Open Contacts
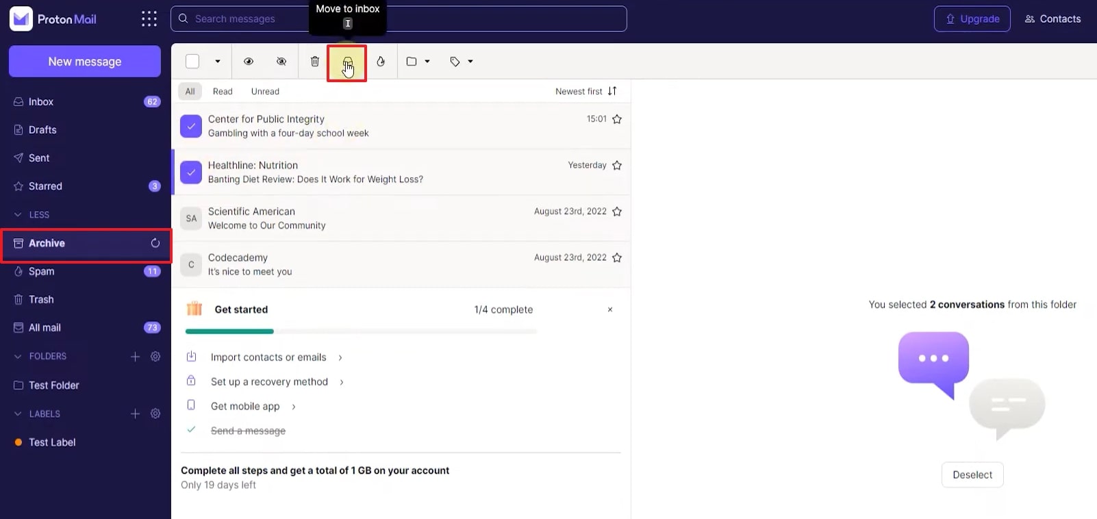This screenshot has height=519, width=1097. 1052,19
